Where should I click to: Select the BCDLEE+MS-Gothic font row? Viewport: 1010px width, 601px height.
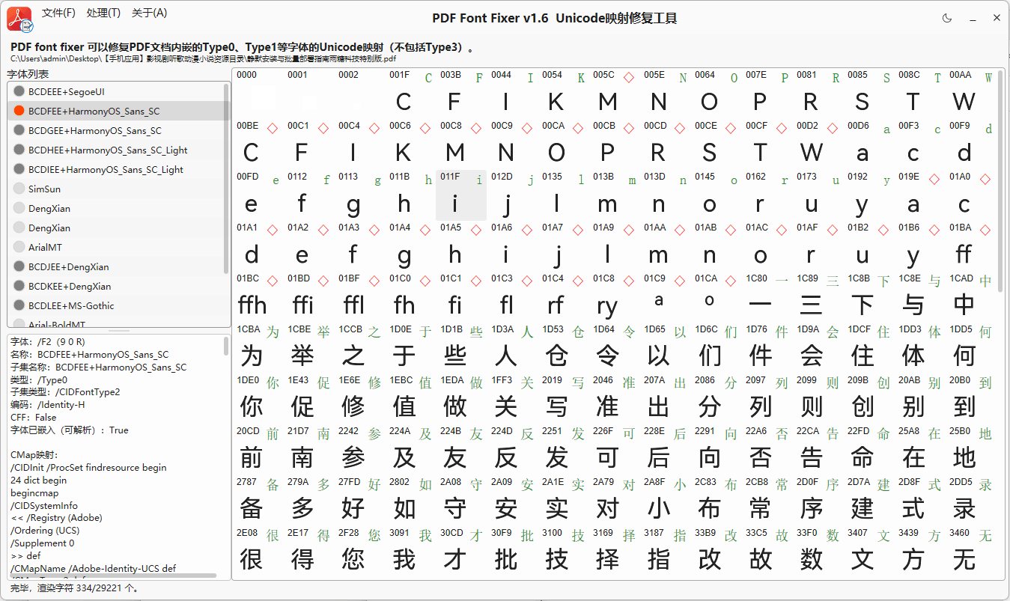click(x=115, y=305)
